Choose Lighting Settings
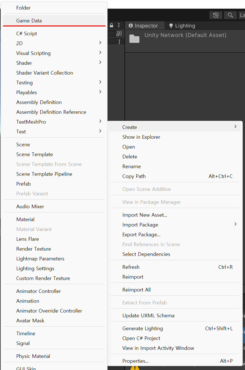 54,269
